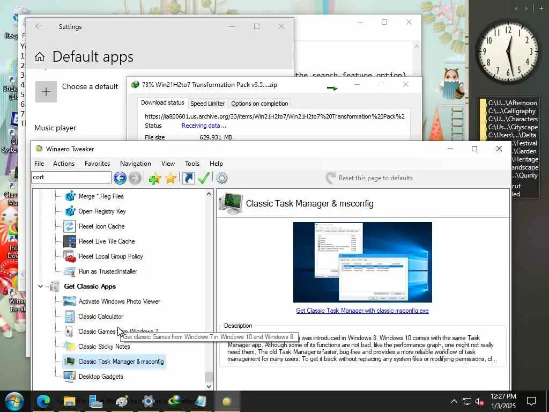Open settings gear in Winaero Tweaker toolbar
The image size is (549, 412).
221,178
